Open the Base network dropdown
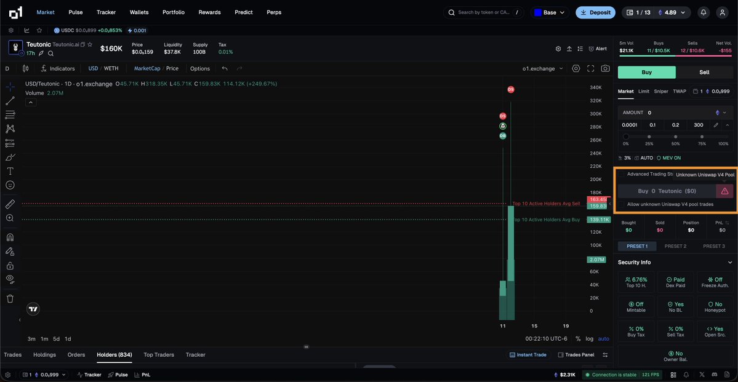 550,13
